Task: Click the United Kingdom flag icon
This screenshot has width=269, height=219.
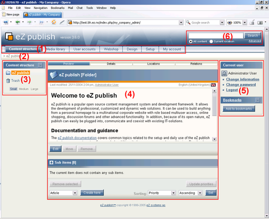Action: pos(213,85)
